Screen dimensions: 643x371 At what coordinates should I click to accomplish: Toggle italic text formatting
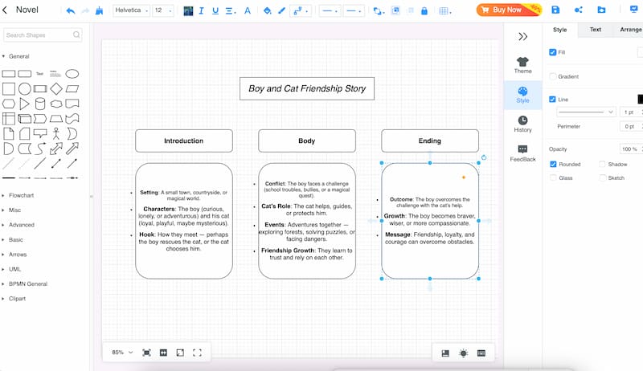tap(201, 10)
